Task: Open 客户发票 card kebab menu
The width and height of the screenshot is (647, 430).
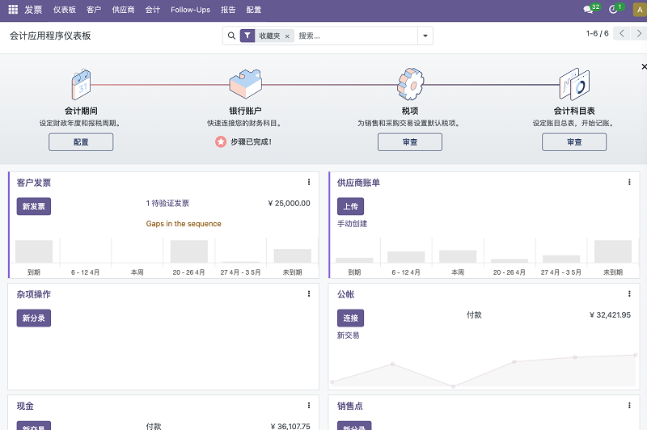Action: (309, 182)
